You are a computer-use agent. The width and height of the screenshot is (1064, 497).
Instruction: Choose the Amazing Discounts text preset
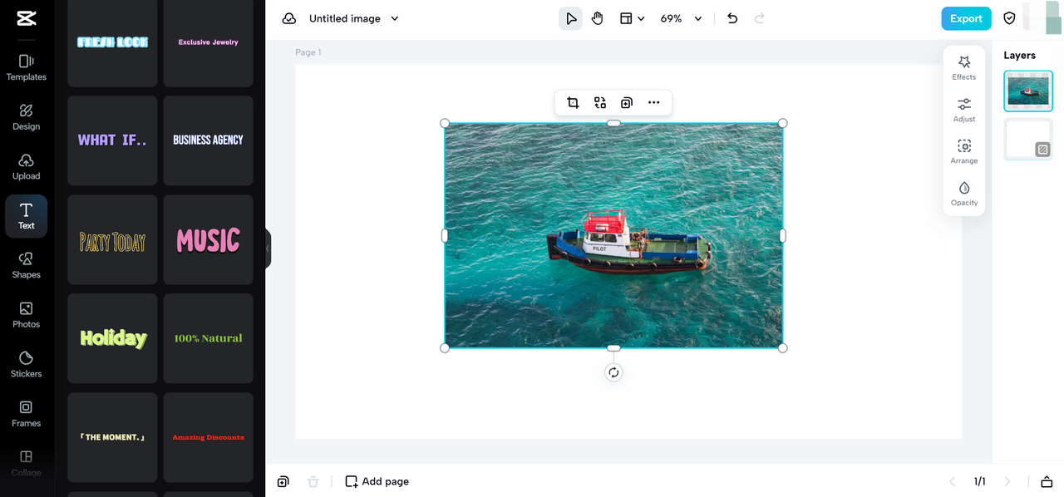pos(208,437)
